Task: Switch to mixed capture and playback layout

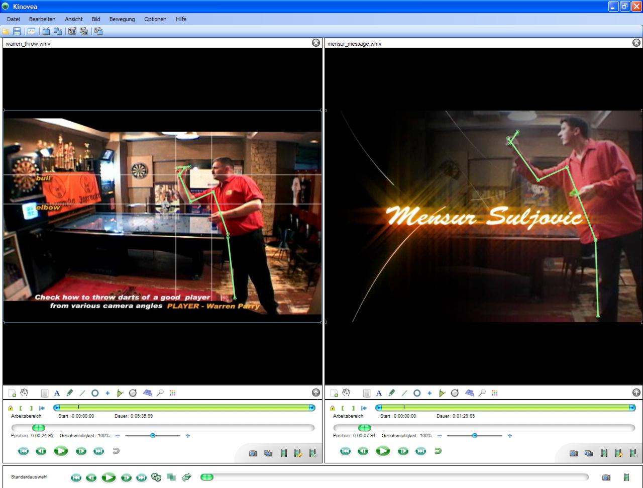Action: [98, 31]
